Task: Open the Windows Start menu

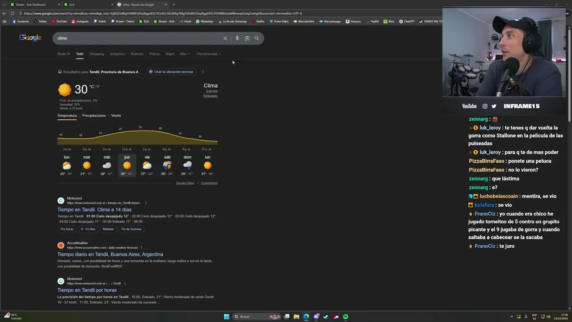Action: click(227, 317)
